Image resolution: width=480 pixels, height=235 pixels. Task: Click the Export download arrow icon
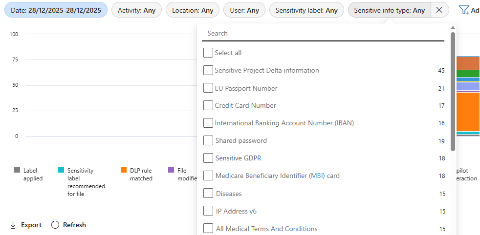click(13, 225)
